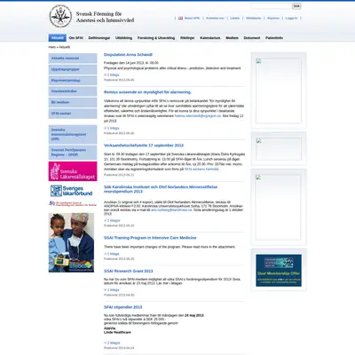
Task: Open the Dokument menu item
Action: coord(252,38)
